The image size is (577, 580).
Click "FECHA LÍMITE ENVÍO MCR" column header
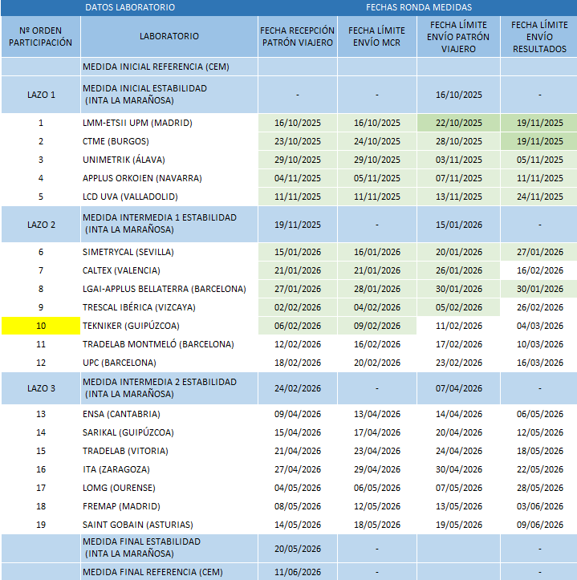coord(376,36)
